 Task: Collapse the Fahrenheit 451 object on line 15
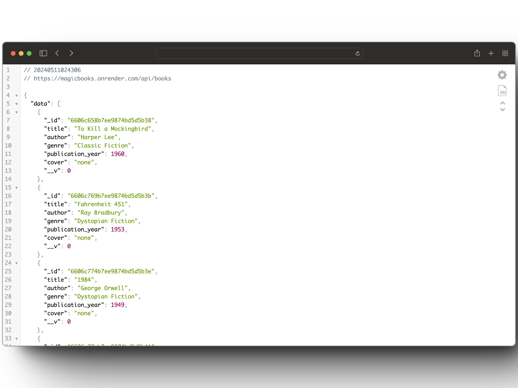pos(16,188)
